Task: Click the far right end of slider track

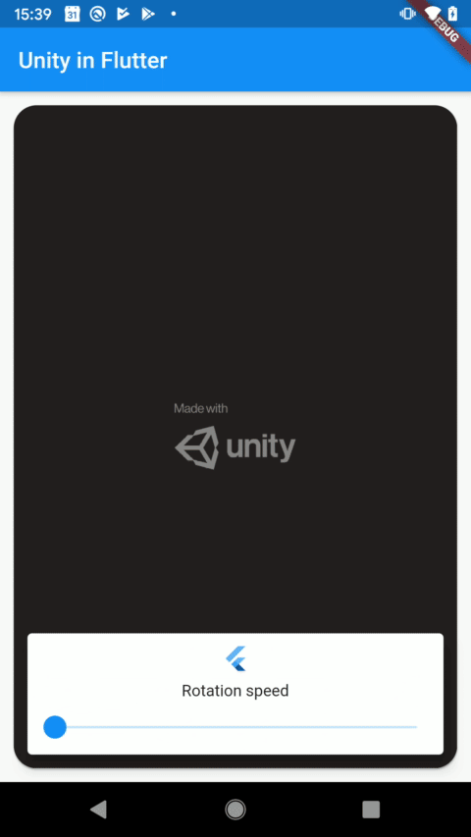Action: [415, 726]
